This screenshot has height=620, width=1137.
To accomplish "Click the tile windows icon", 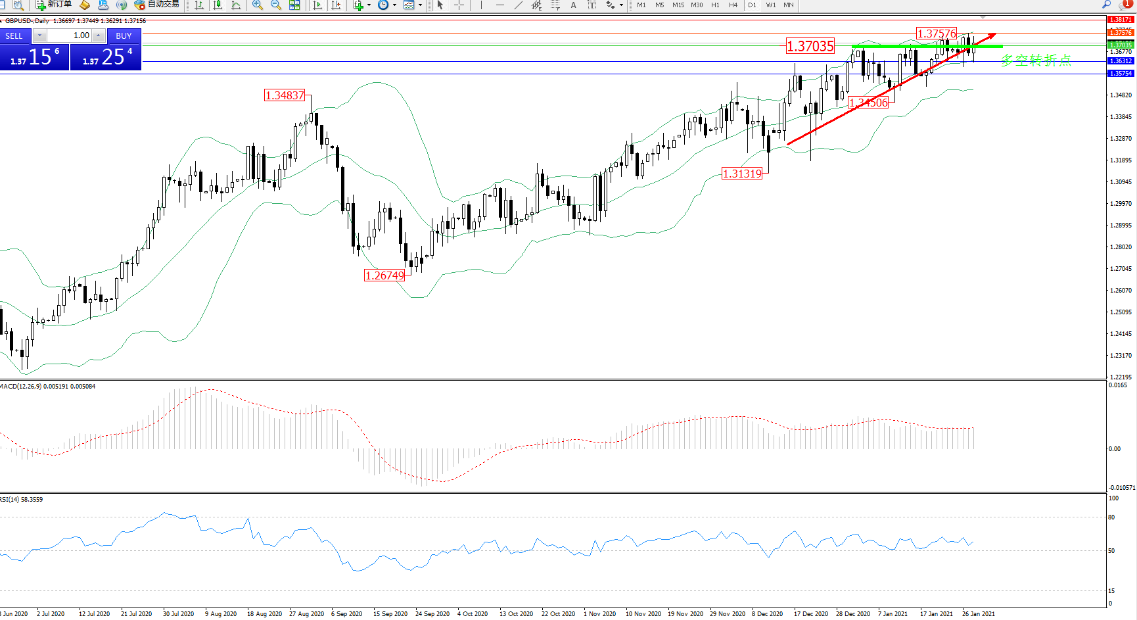I will 294,5.
